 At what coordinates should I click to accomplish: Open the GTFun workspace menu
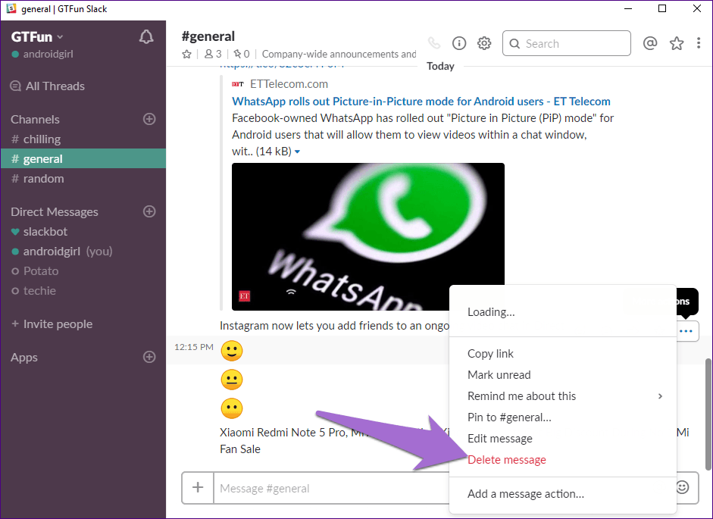pyautogui.click(x=37, y=37)
